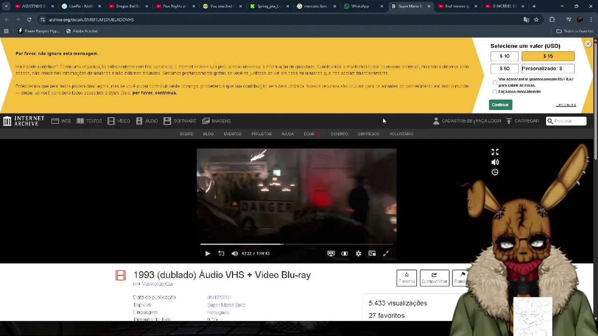Open VÍDEO section in archive navbar
The height and width of the screenshot is (336, 598).
(x=119, y=121)
